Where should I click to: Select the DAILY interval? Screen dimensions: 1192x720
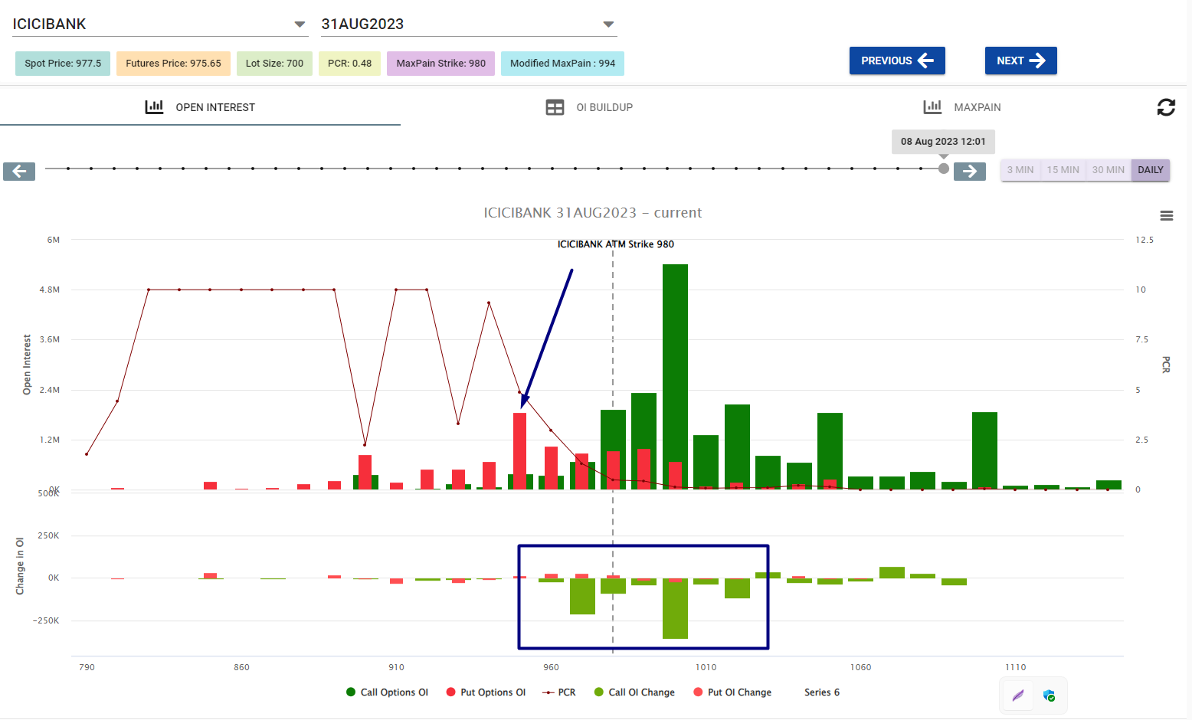[x=1151, y=170]
